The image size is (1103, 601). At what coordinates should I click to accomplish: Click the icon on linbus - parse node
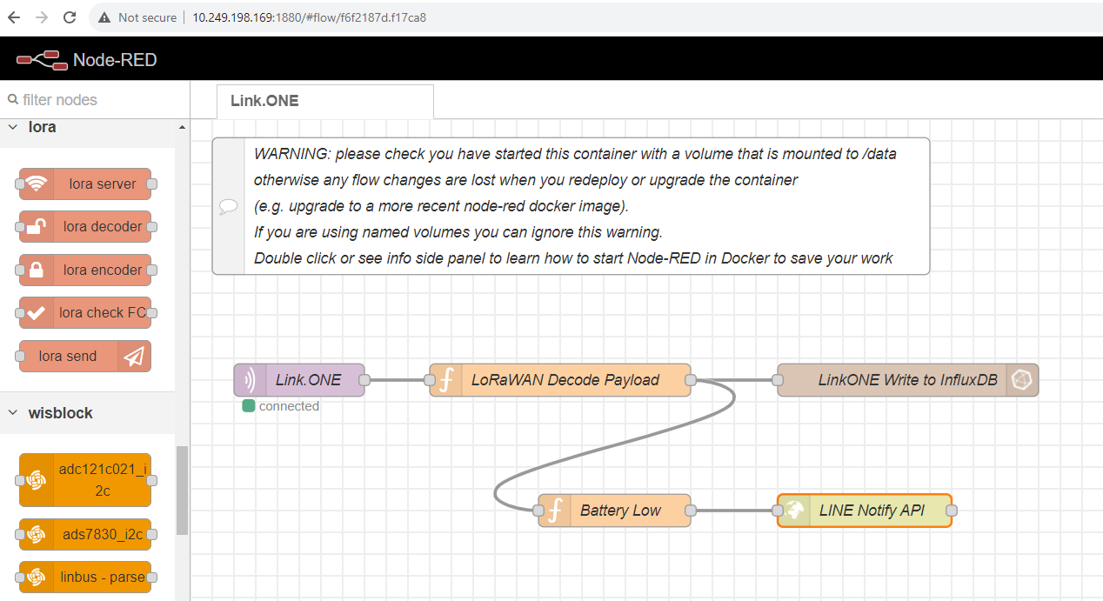click(36, 578)
